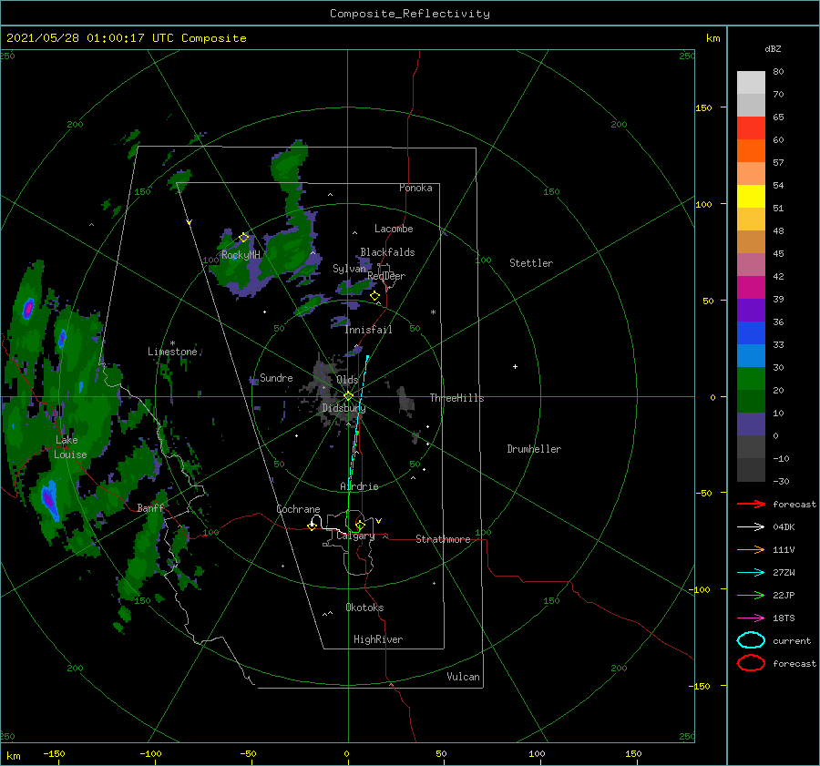The height and width of the screenshot is (766, 820).
Task: Click the '22JP' legend text
Action: [784, 596]
